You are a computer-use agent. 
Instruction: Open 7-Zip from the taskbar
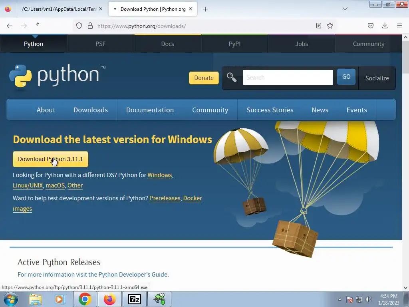(x=135, y=299)
